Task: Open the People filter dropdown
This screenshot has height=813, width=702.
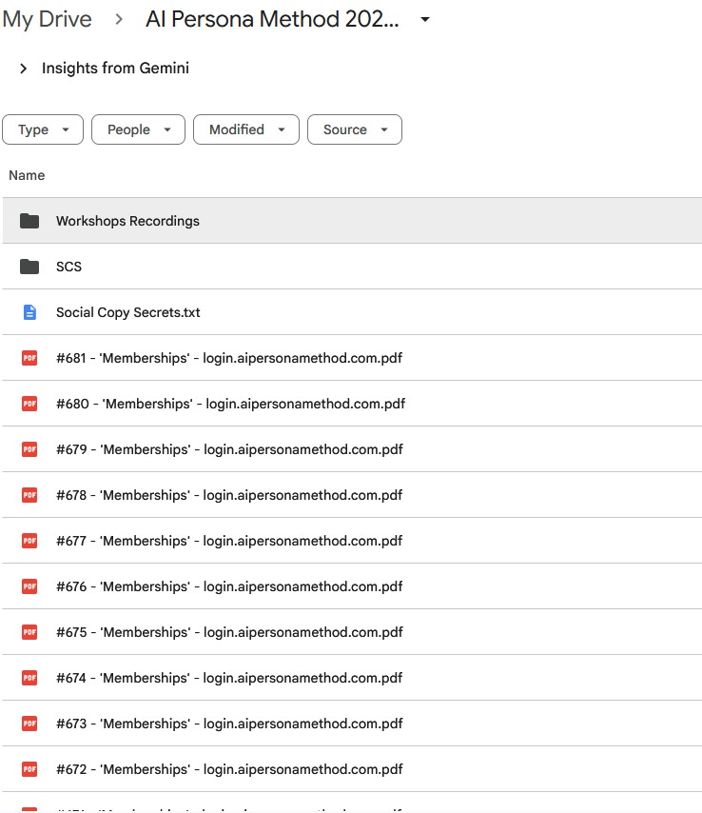Action: pyautogui.click(x=138, y=129)
